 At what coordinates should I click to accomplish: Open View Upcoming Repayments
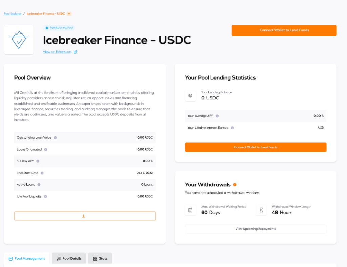(256, 229)
